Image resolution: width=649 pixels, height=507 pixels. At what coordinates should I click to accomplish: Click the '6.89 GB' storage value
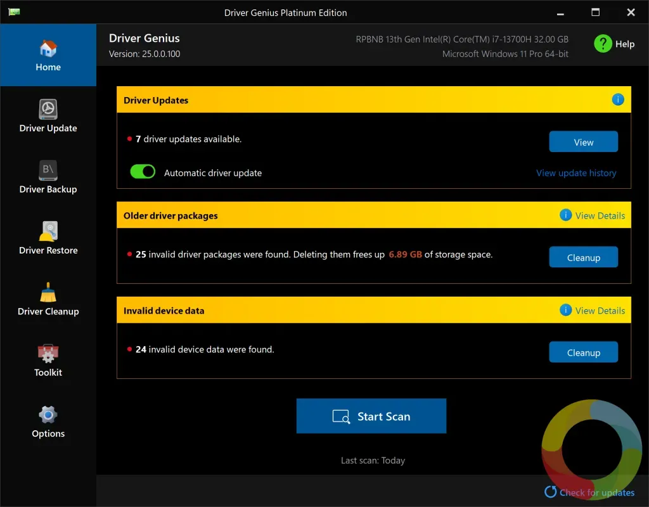[405, 255]
